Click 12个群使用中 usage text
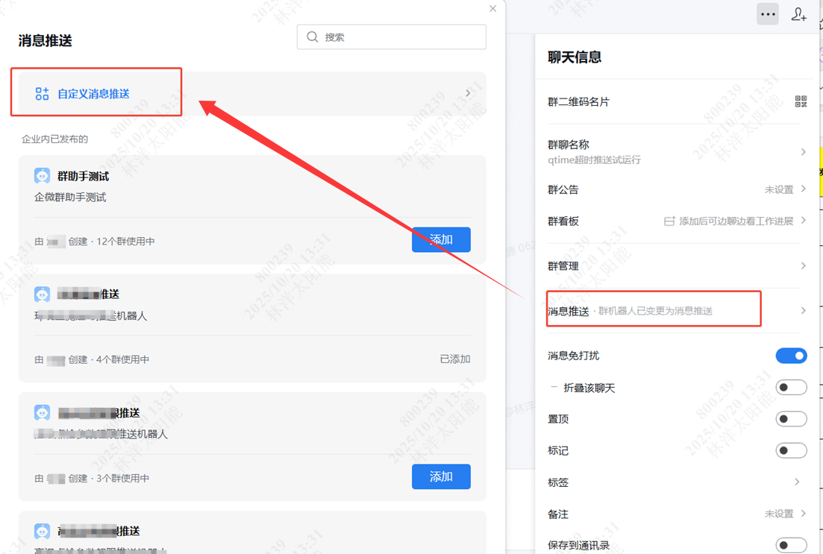The image size is (823, 554). click(x=125, y=242)
